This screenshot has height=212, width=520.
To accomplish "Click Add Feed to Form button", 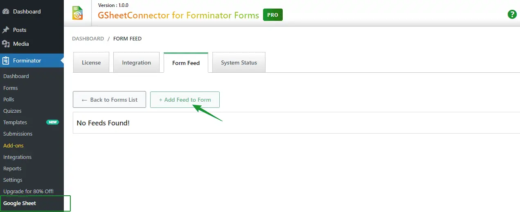I will pos(185,100).
